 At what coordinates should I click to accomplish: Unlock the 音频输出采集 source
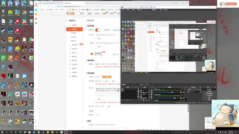pos(151,98)
